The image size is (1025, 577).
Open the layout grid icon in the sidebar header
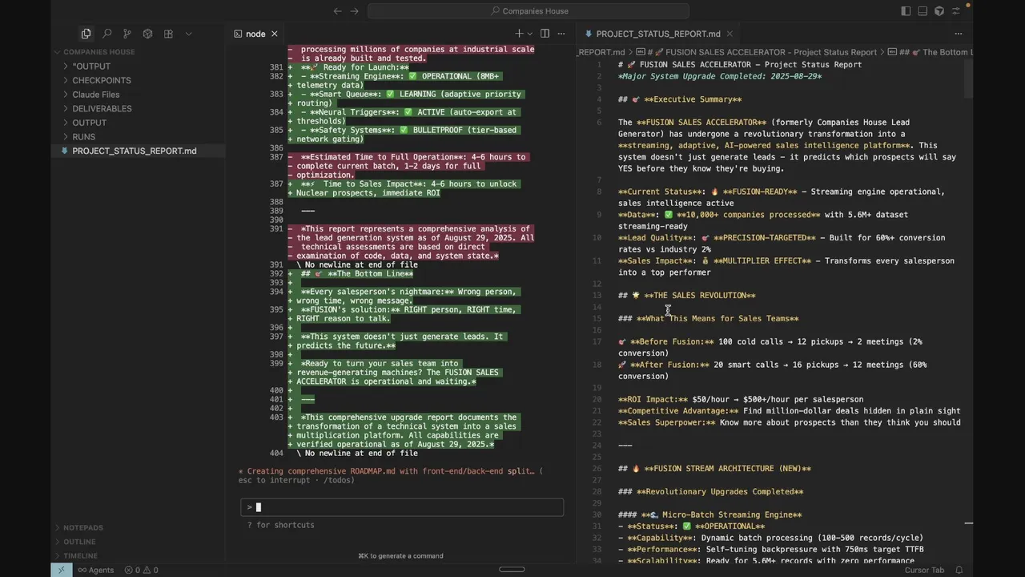coord(168,34)
